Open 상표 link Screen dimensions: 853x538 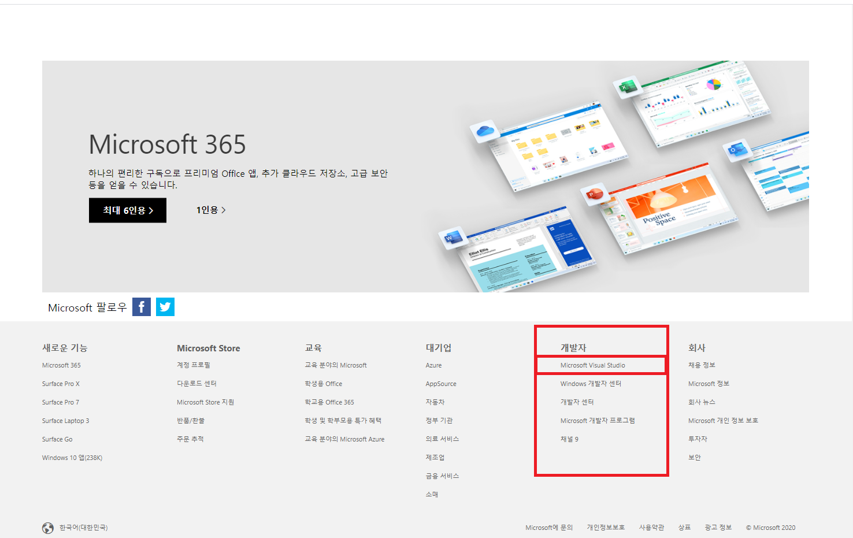click(x=684, y=528)
